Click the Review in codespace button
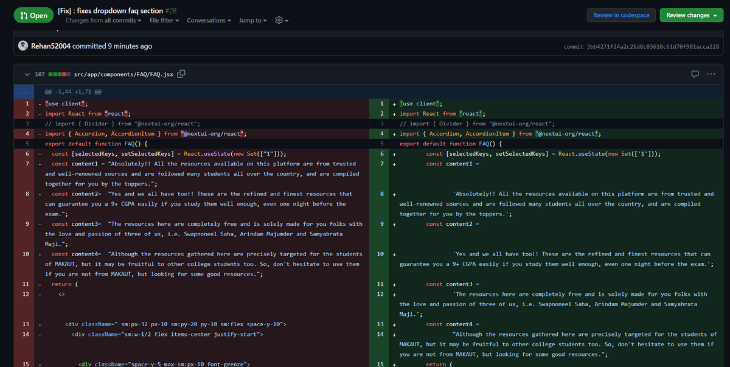 (620, 15)
